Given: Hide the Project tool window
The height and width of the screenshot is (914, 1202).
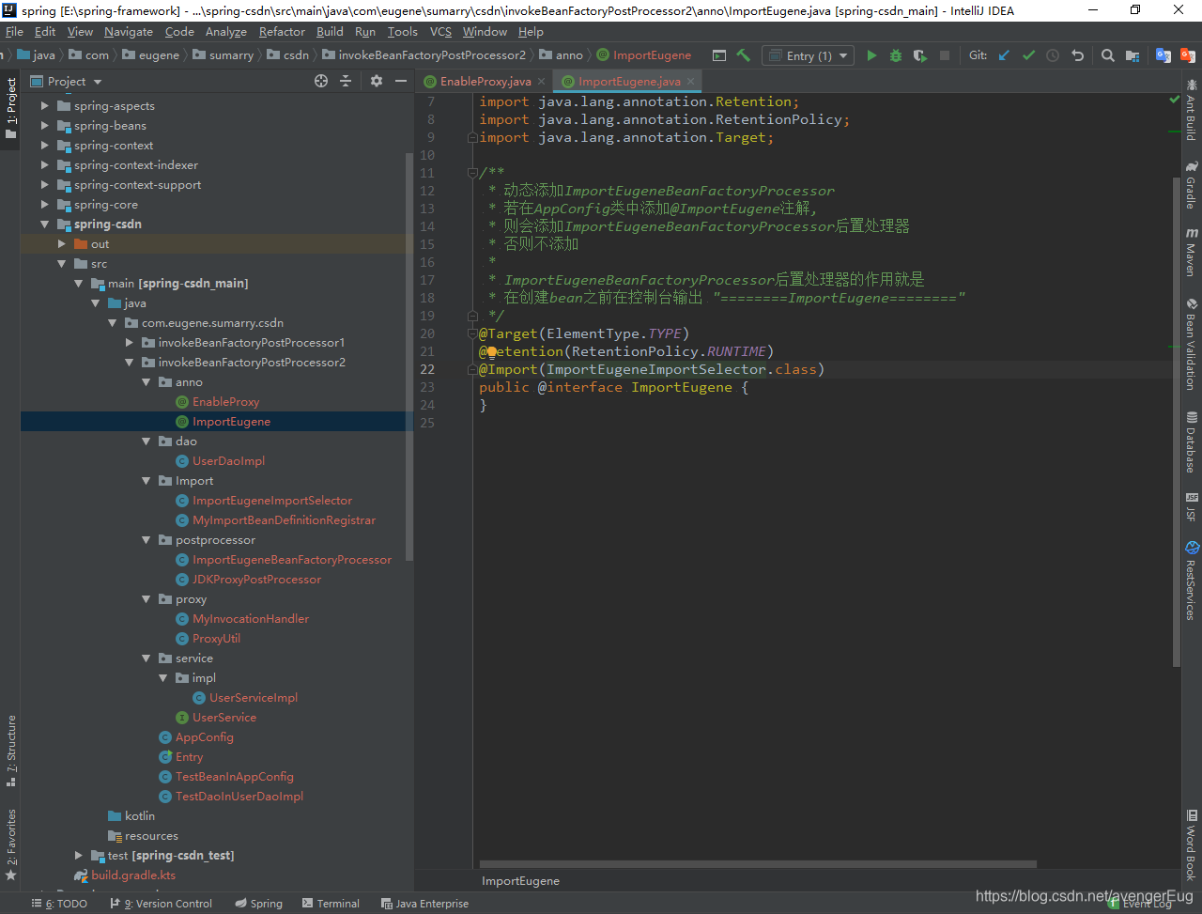Looking at the screenshot, I should coord(400,81).
